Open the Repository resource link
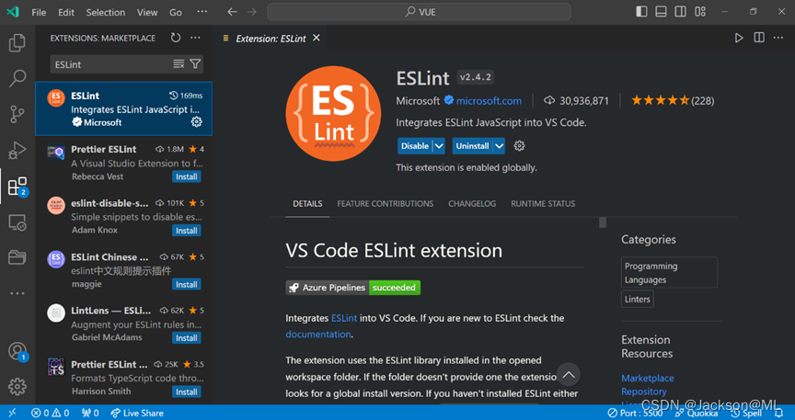 coord(644,392)
